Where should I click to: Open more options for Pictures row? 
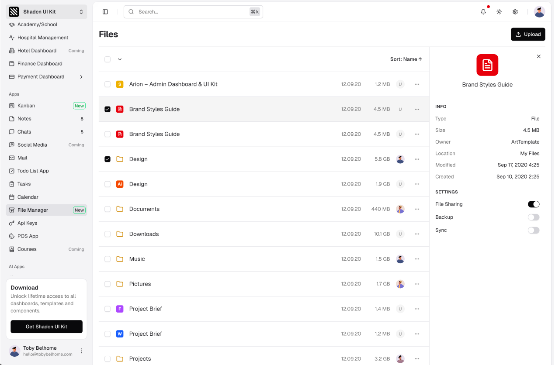[417, 284]
